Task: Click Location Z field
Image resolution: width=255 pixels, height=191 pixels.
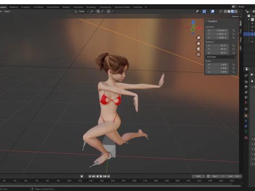Action: tap(217, 38)
